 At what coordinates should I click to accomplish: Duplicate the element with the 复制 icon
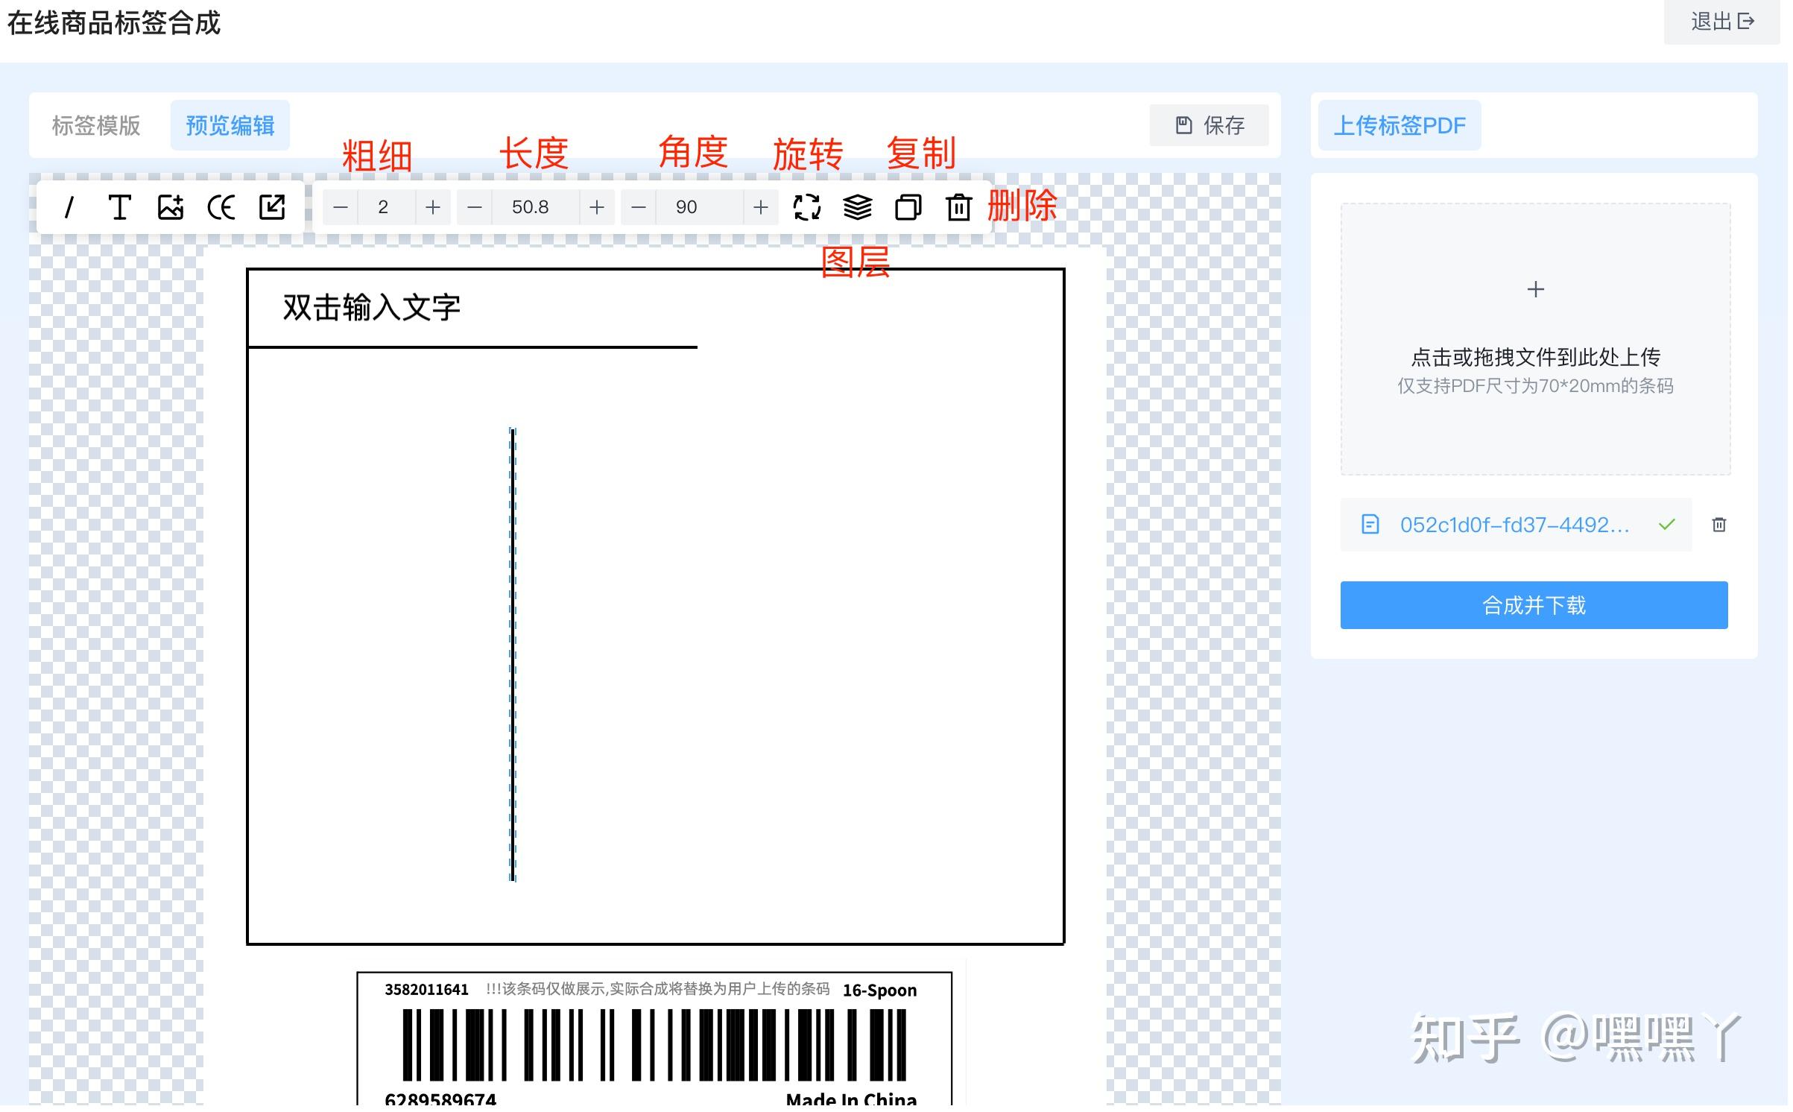[908, 207]
